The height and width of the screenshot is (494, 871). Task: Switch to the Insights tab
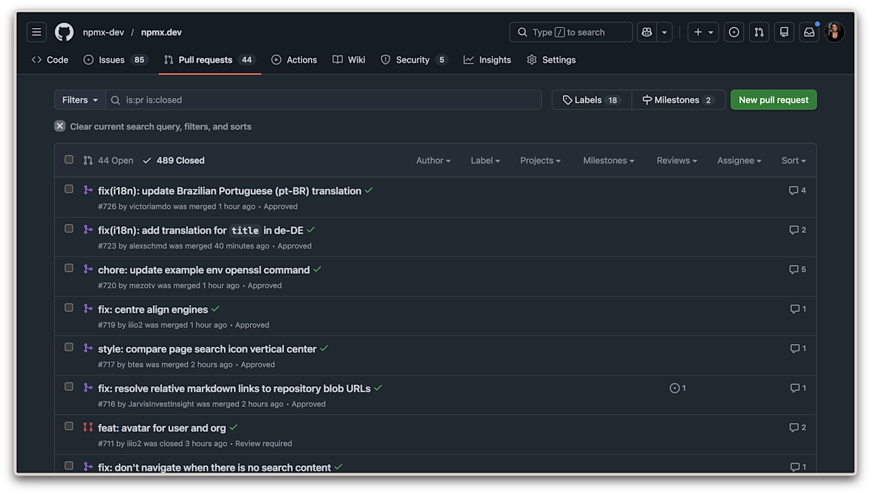[x=487, y=60]
